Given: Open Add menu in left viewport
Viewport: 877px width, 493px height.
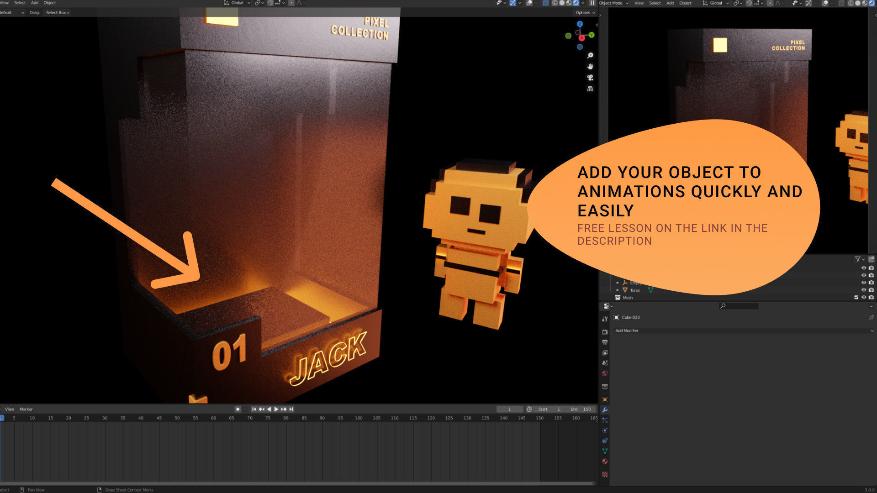Looking at the screenshot, I should point(35,3).
